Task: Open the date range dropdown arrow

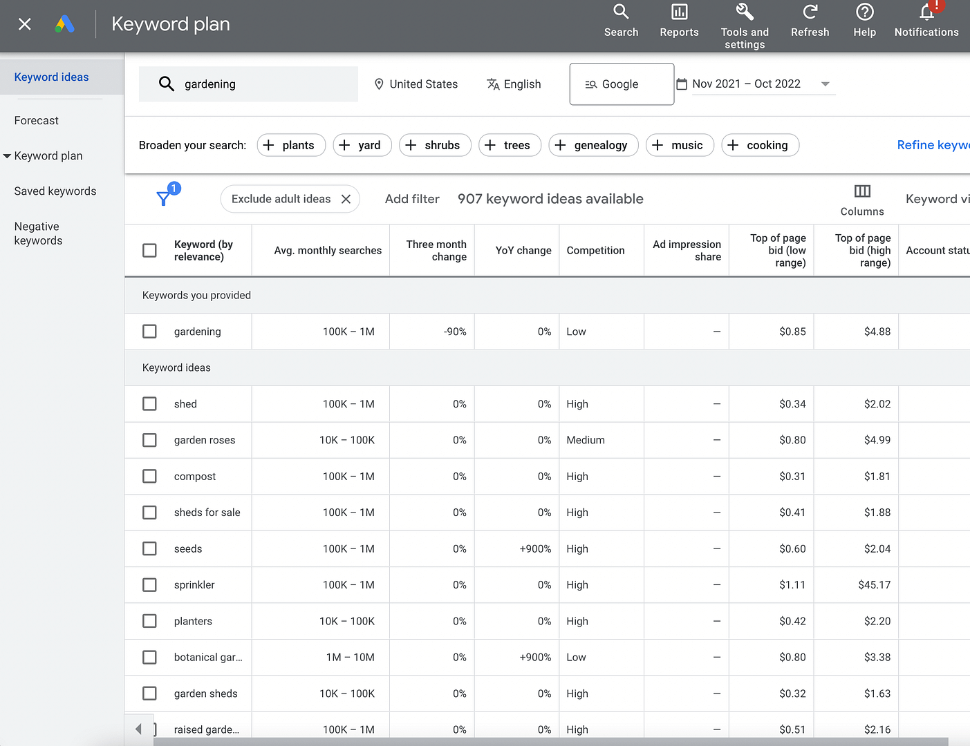Action: pyautogui.click(x=825, y=84)
